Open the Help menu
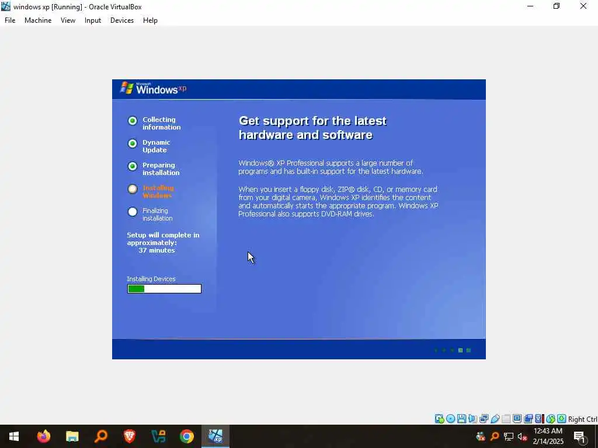Image resolution: width=598 pixels, height=448 pixels. pos(150,20)
